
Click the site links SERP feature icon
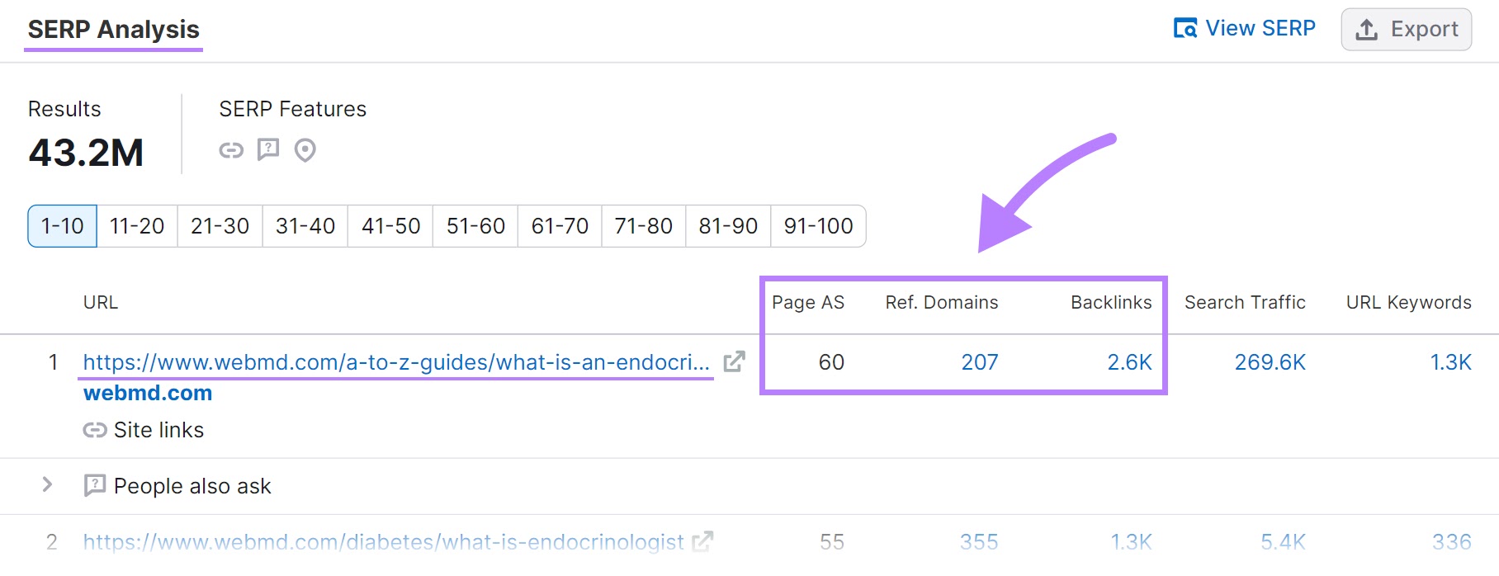tap(231, 150)
